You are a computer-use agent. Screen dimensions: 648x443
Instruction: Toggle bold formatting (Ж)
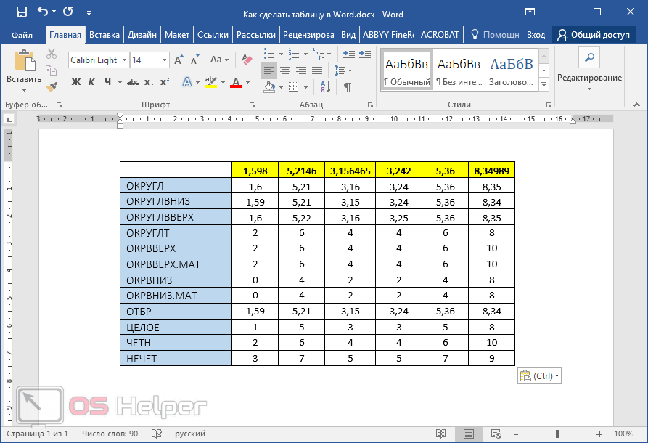[x=76, y=82]
